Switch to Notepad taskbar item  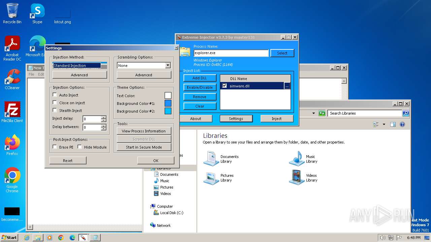(x=95, y=238)
